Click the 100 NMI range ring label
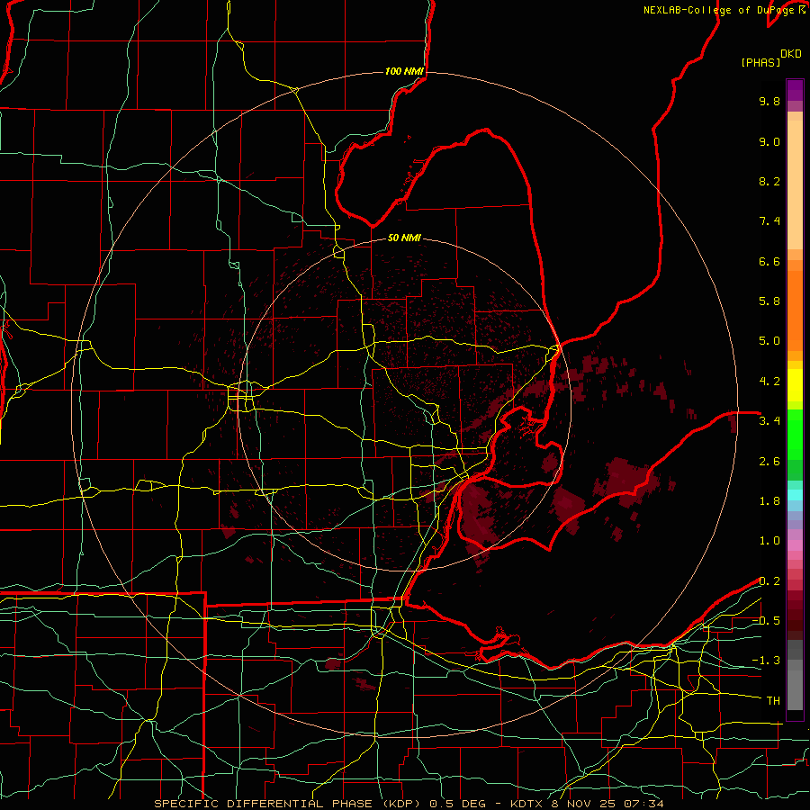 pyautogui.click(x=404, y=71)
